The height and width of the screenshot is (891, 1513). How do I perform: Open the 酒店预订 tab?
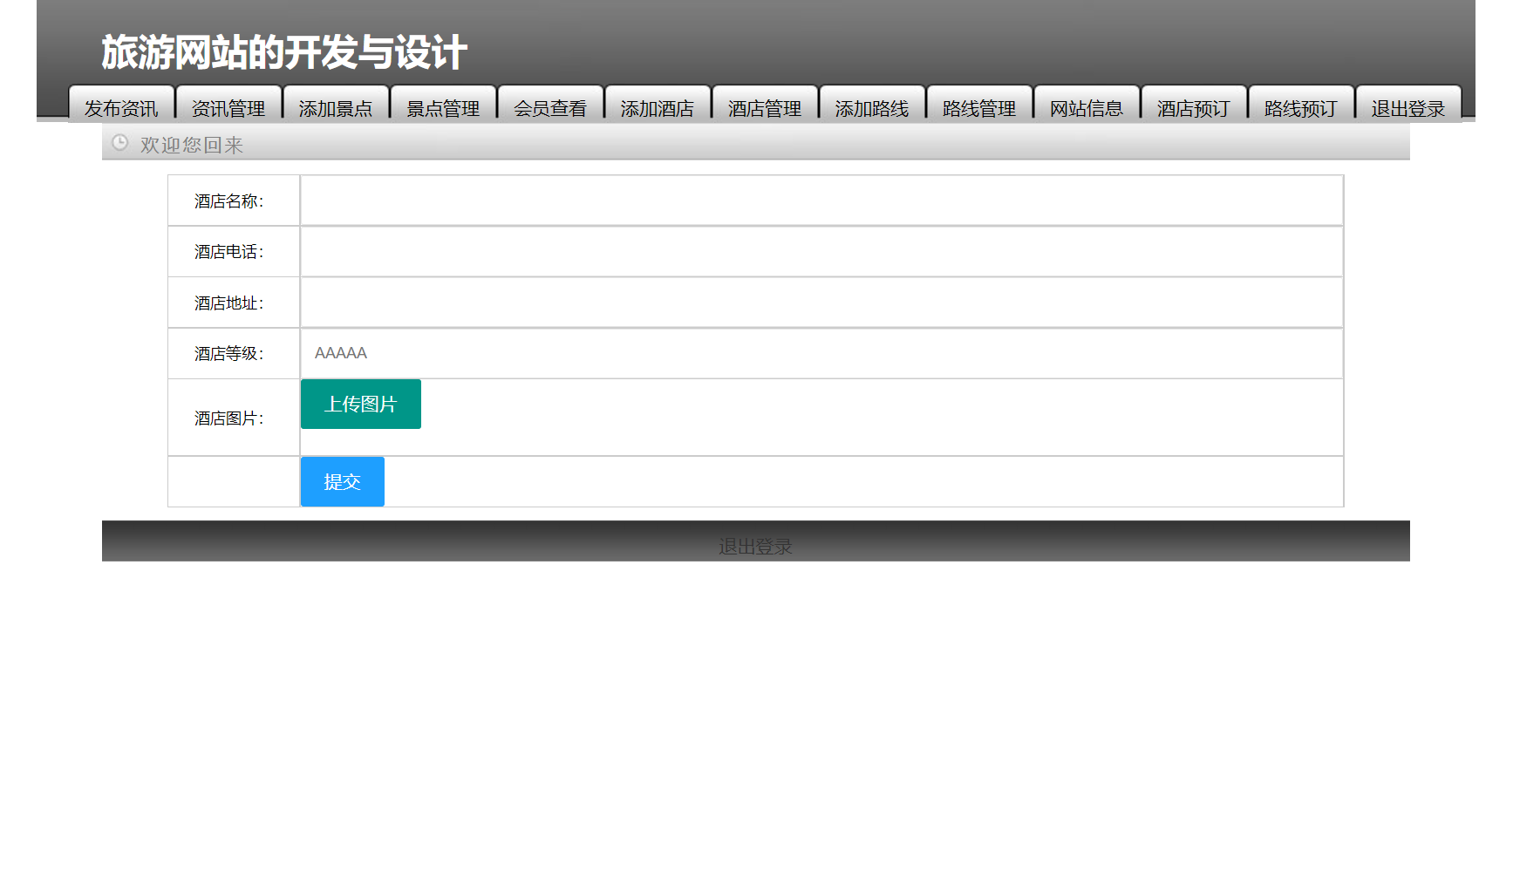[x=1194, y=105]
